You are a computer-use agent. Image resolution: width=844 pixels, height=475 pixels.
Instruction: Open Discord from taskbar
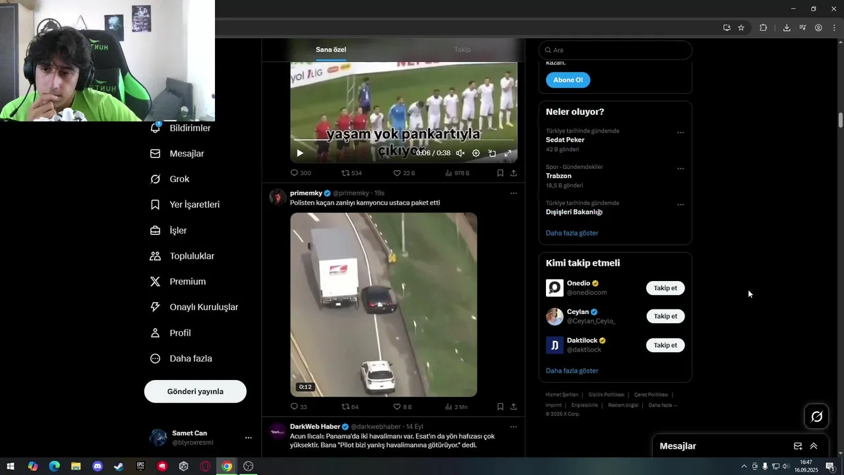(x=98, y=466)
